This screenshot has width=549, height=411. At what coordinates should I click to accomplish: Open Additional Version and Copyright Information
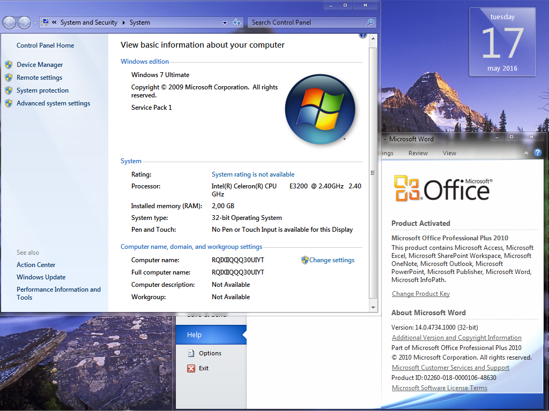click(x=457, y=338)
